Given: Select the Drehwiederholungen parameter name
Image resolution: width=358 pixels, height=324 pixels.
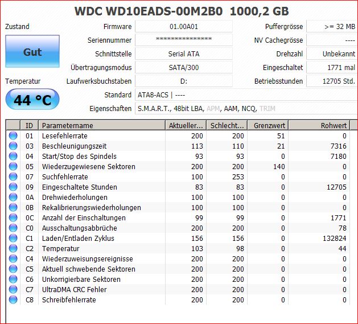Looking at the screenshot, I should 75,198.
